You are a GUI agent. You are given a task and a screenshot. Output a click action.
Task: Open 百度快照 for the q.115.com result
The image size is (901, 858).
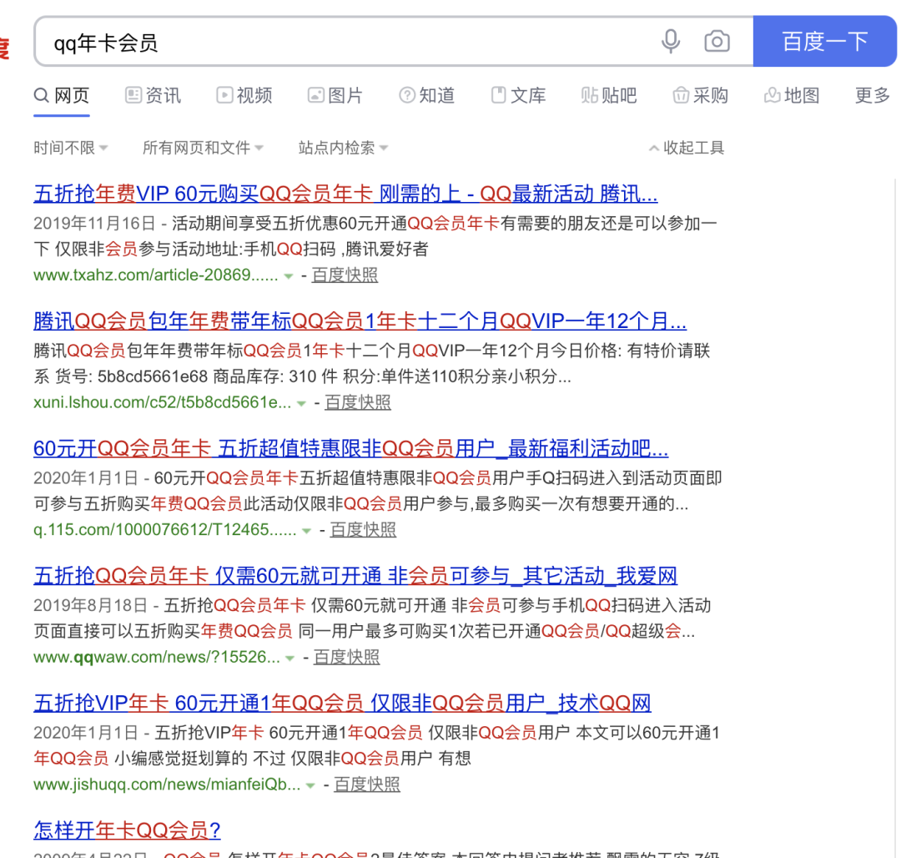[x=363, y=530]
